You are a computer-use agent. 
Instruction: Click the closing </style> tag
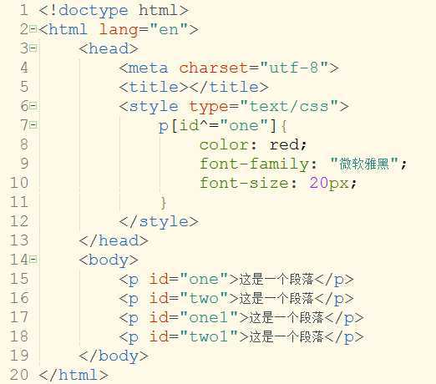pyautogui.click(x=159, y=222)
